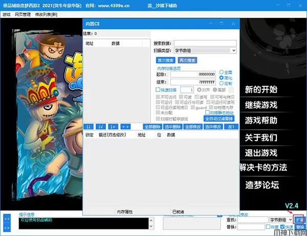Screen dimensions: 307x236
Task: Click the arrow-V sort button in CE toolbar
Action: (101, 127)
